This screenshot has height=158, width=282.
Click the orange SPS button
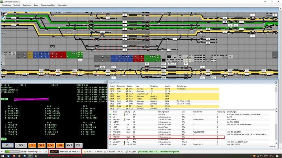[x=41, y=145]
